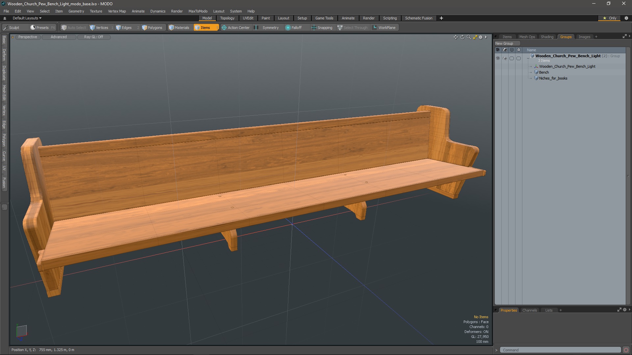Click the Model tab
Viewport: 632px width, 355px height.
(207, 18)
